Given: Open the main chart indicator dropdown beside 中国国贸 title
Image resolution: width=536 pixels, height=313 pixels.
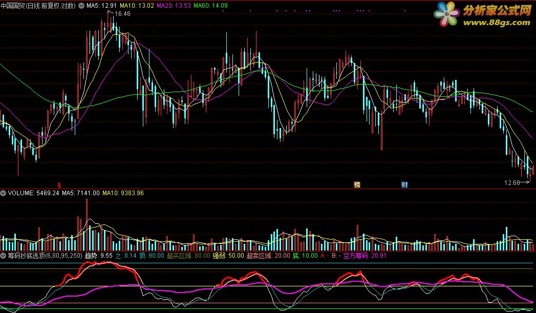Looking at the screenshot, I should (81, 6).
